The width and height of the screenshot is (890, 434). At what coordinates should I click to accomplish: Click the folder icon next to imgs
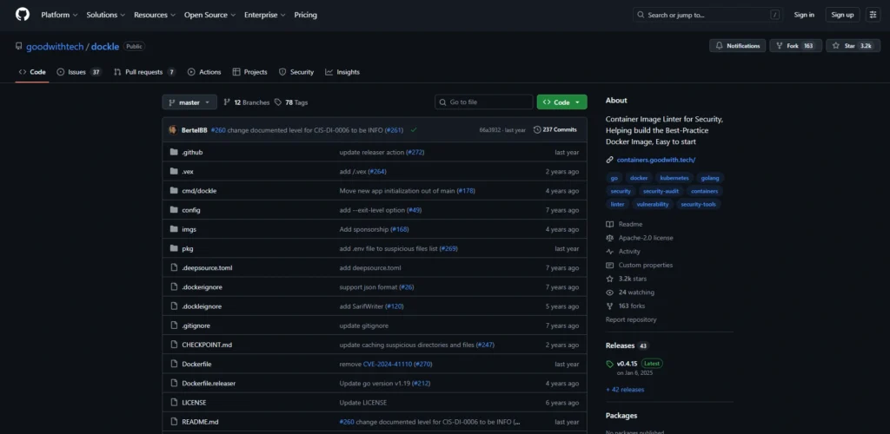(174, 229)
